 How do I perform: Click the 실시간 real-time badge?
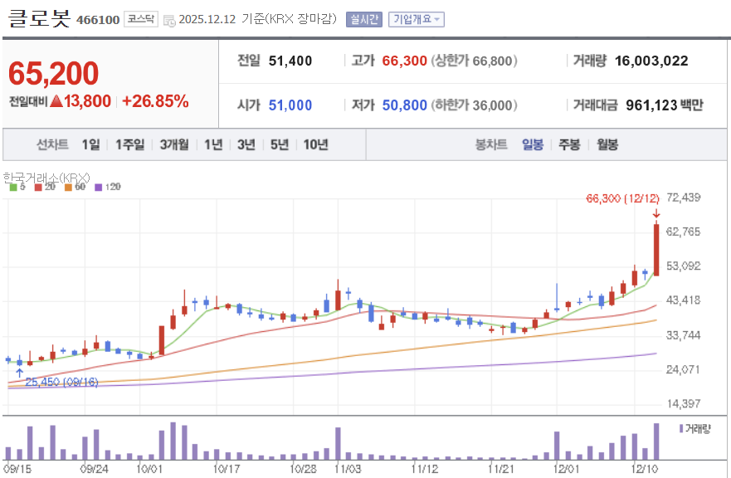coord(363,19)
